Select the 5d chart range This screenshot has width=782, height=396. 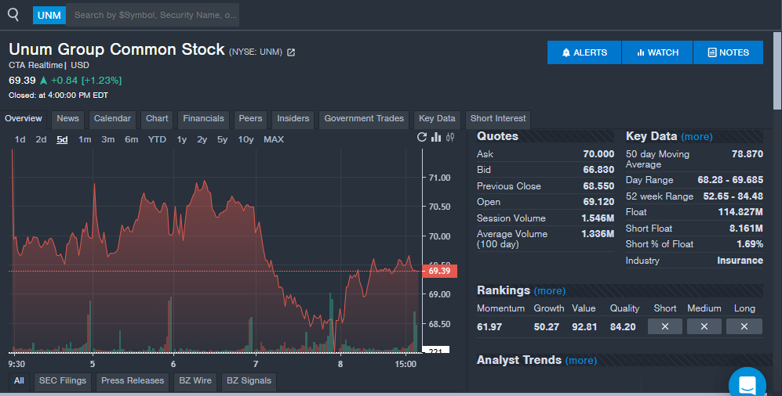coord(62,139)
